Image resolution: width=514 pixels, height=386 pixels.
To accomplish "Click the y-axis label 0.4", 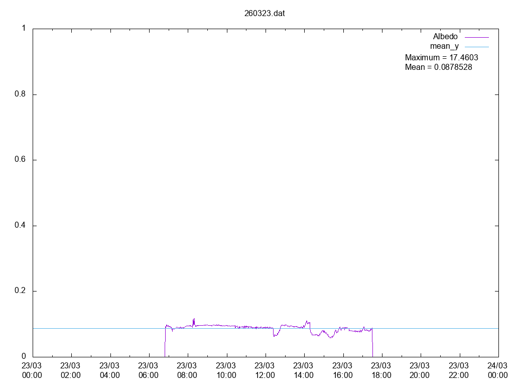I will point(21,226).
